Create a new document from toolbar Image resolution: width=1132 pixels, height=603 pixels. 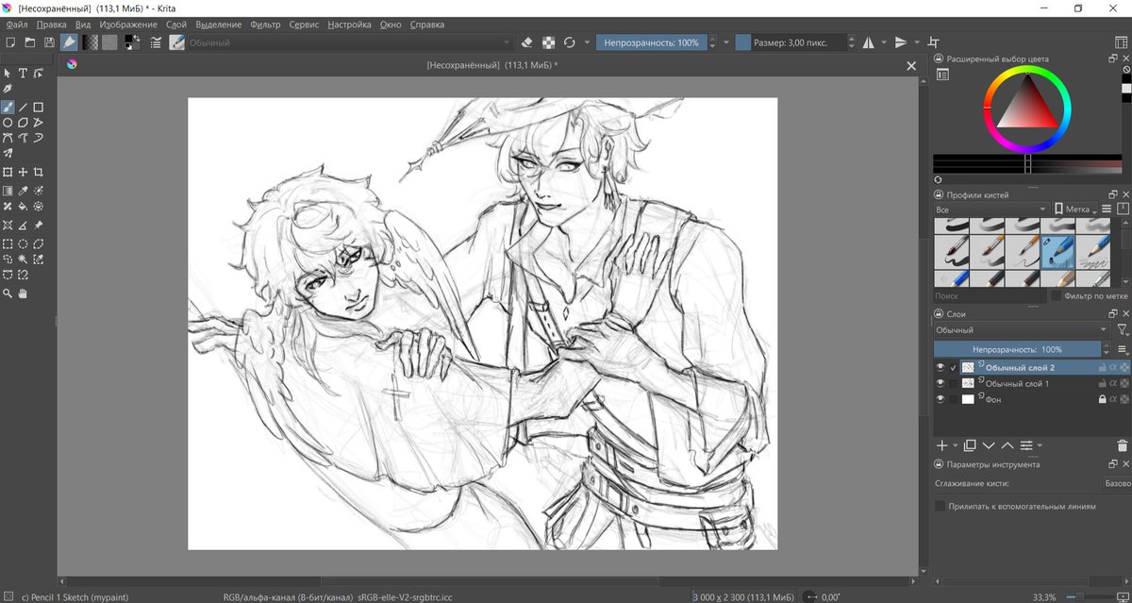point(10,42)
